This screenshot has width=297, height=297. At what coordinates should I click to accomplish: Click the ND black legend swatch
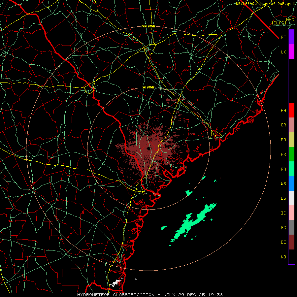291,257
